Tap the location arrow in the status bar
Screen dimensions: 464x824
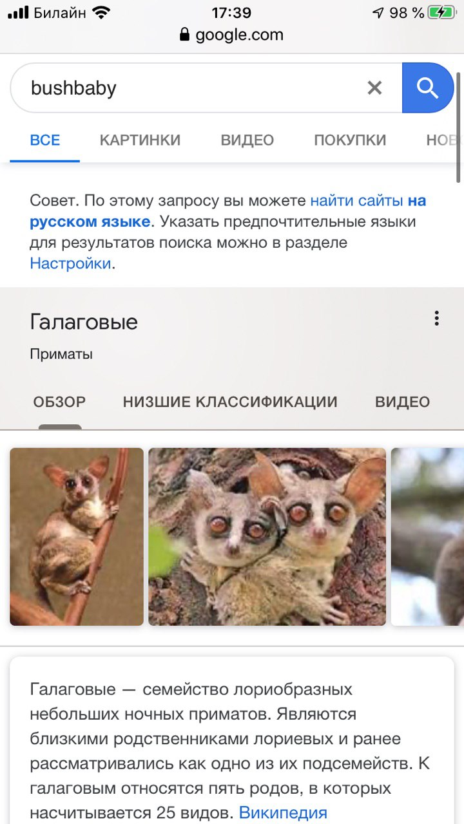click(x=378, y=12)
